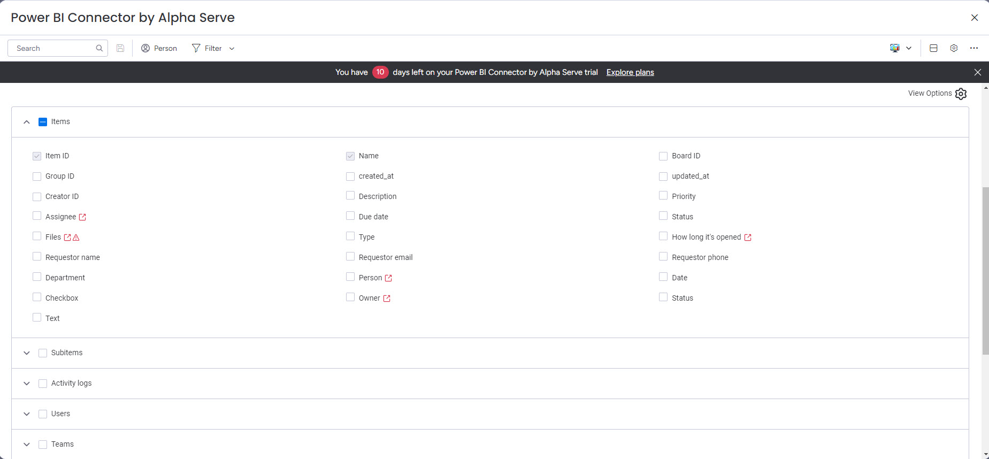
Task: Open the three-dot more options menu
Action: tap(974, 48)
